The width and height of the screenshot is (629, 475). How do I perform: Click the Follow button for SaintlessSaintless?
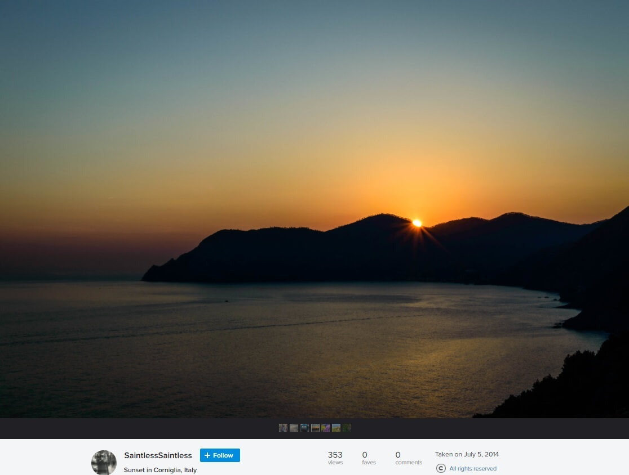[x=220, y=455]
